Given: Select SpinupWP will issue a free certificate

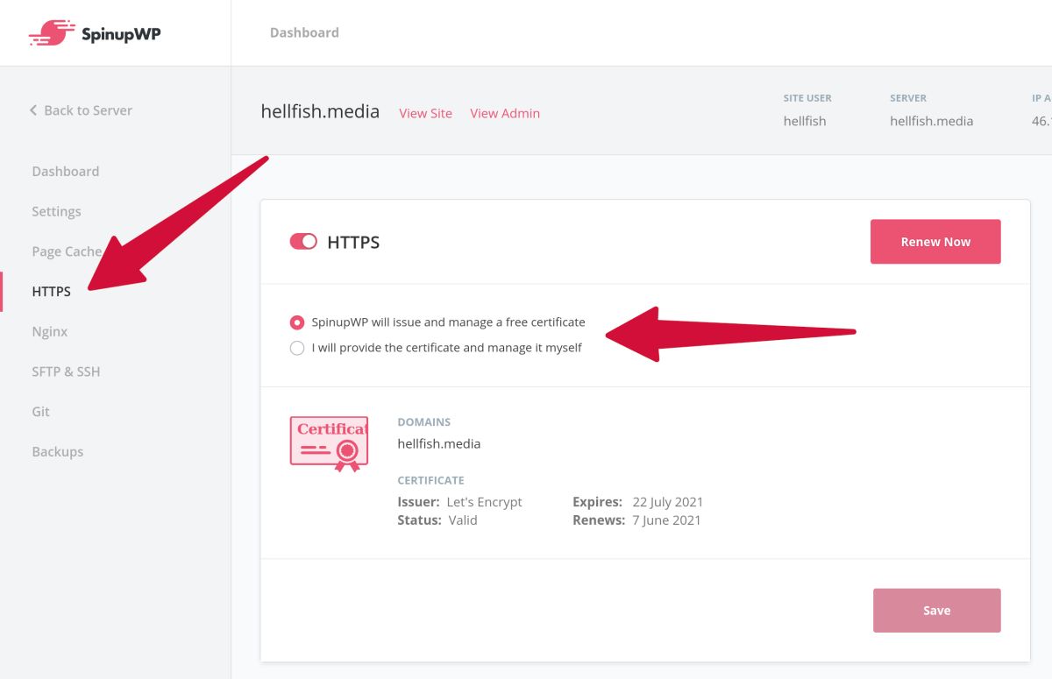Looking at the screenshot, I should 297,322.
